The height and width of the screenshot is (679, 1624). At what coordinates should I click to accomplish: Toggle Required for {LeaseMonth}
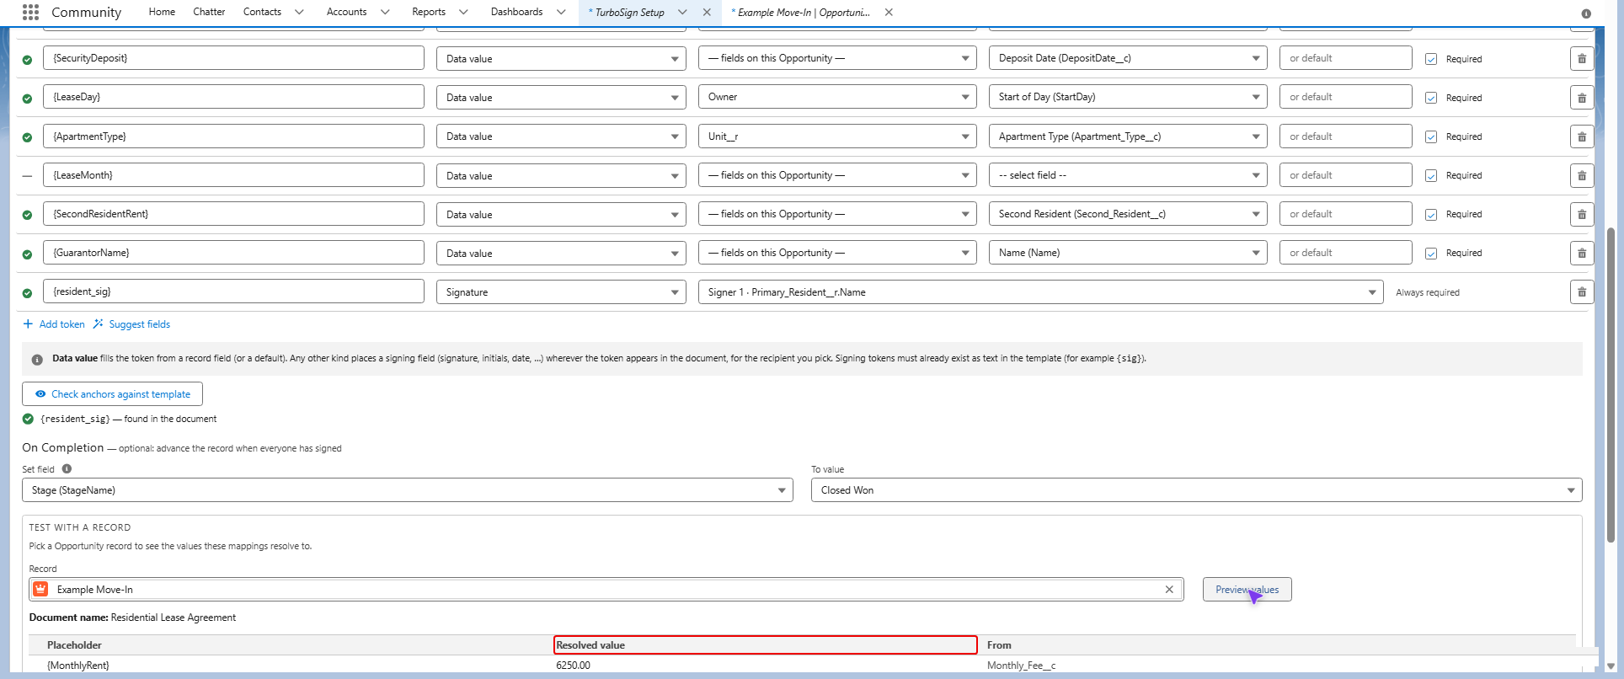pyautogui.click(x=1431, y=175)
